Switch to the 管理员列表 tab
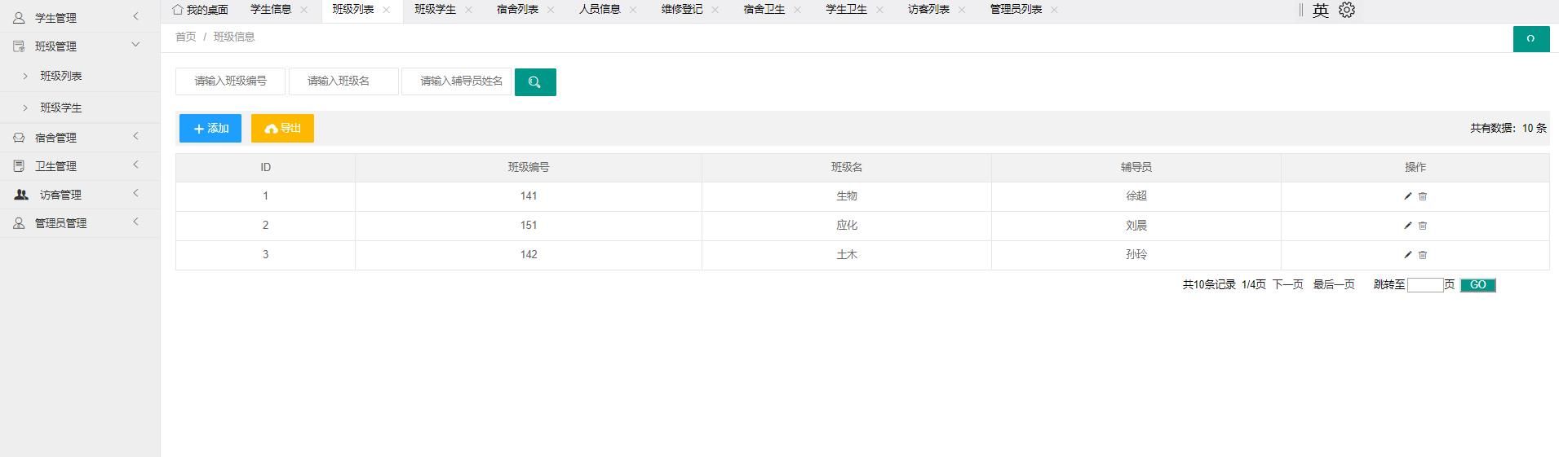1559x457 pixels. coord(1016,10)
